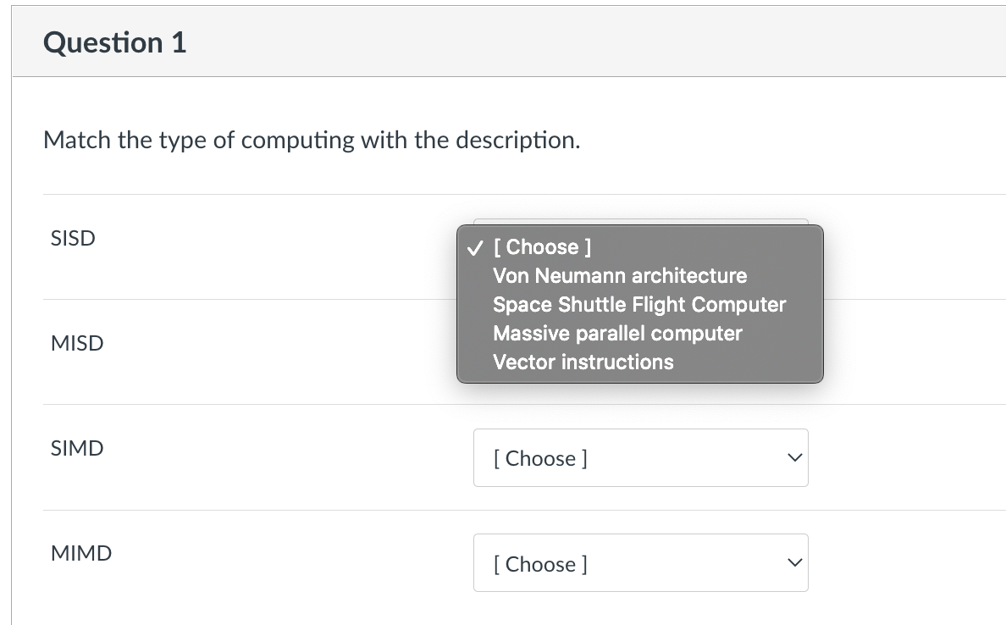1006x625 pixels.
Task: Click the SIMD row label
Action: [76, 448]
